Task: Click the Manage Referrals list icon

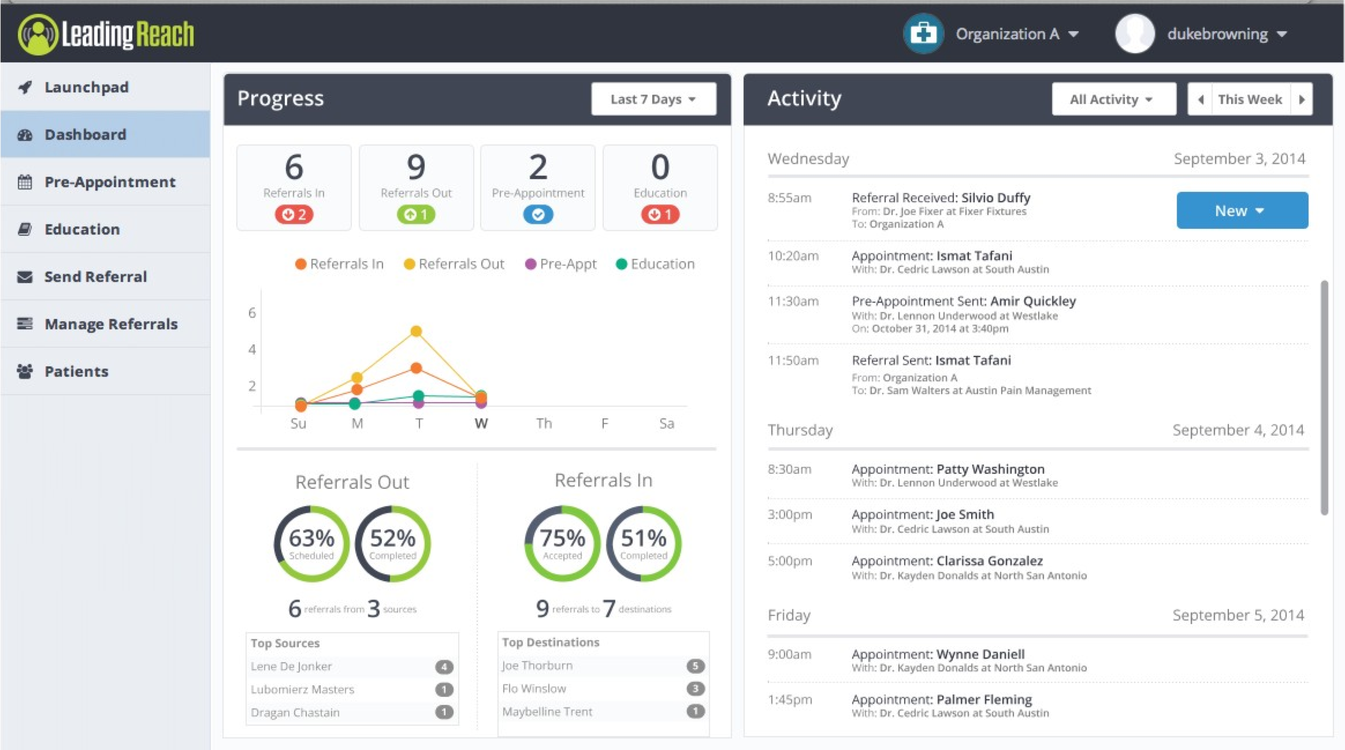Action: coord(25,324)
